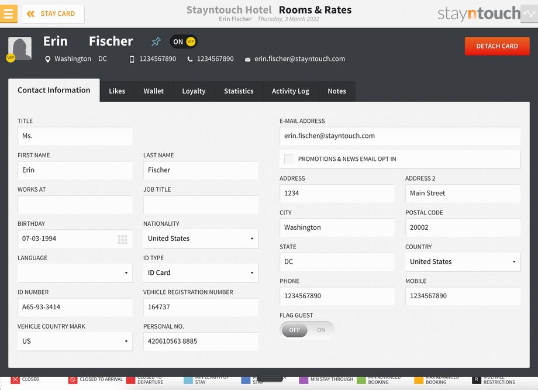This screenshot has height=390, width=538.
Task: Edit the Personal No. field
Action: click(201, 341)
